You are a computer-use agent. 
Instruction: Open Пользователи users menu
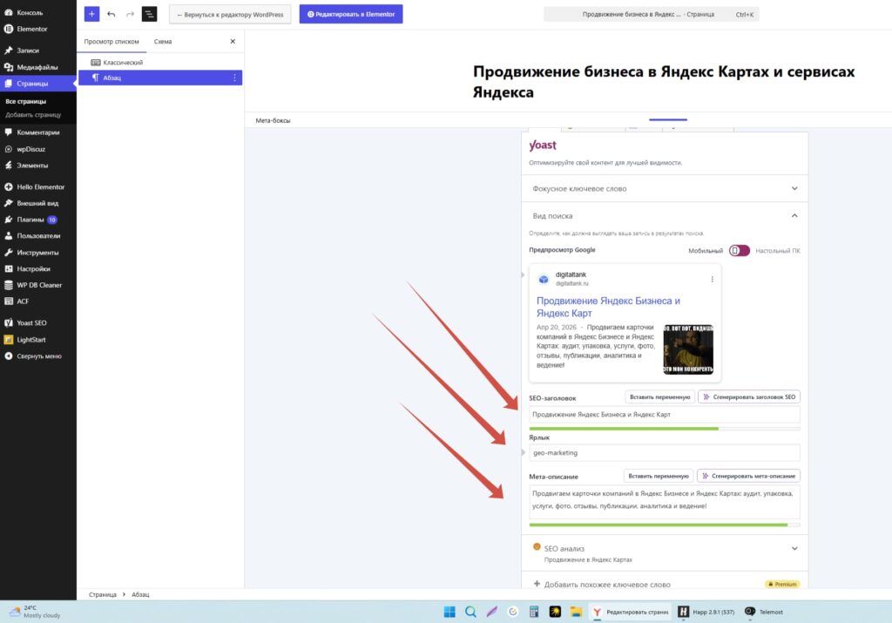(x=38, y=235)
